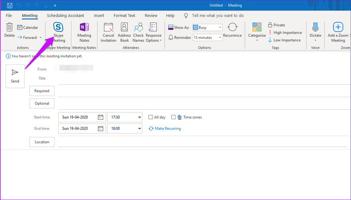Expand the Forward dropdown arrow

(41, 38)
